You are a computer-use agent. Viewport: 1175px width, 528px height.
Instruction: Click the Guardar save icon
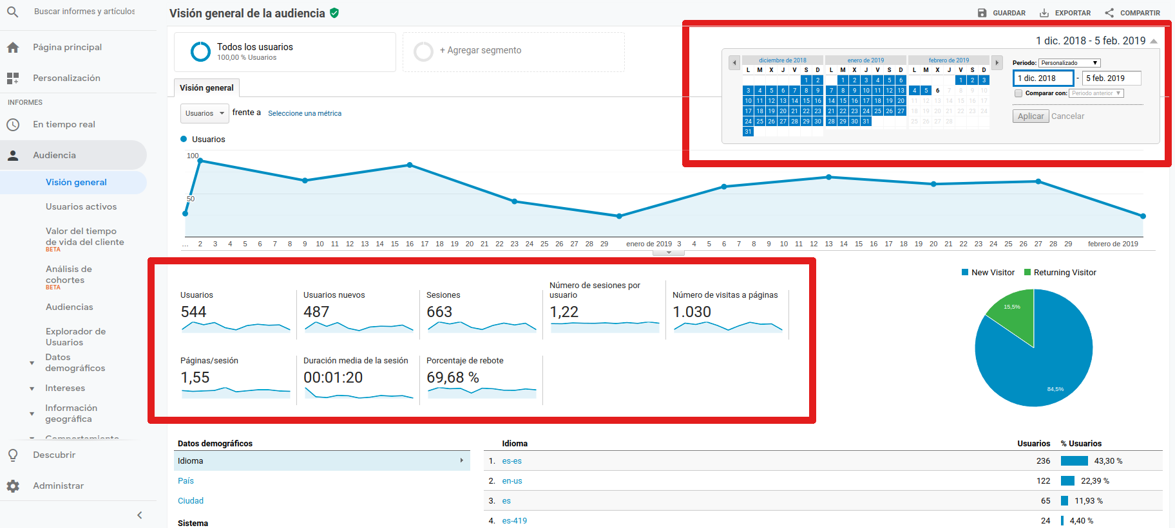point(982,13)
